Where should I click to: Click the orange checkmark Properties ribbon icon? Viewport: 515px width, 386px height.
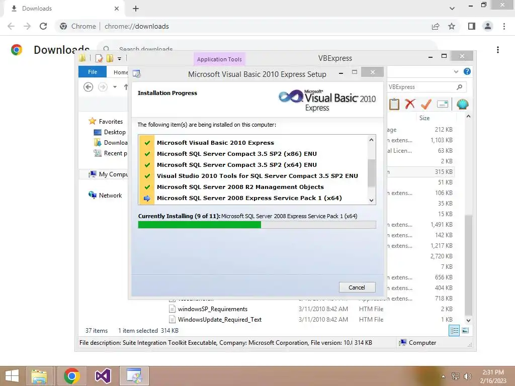click(426, 104)
